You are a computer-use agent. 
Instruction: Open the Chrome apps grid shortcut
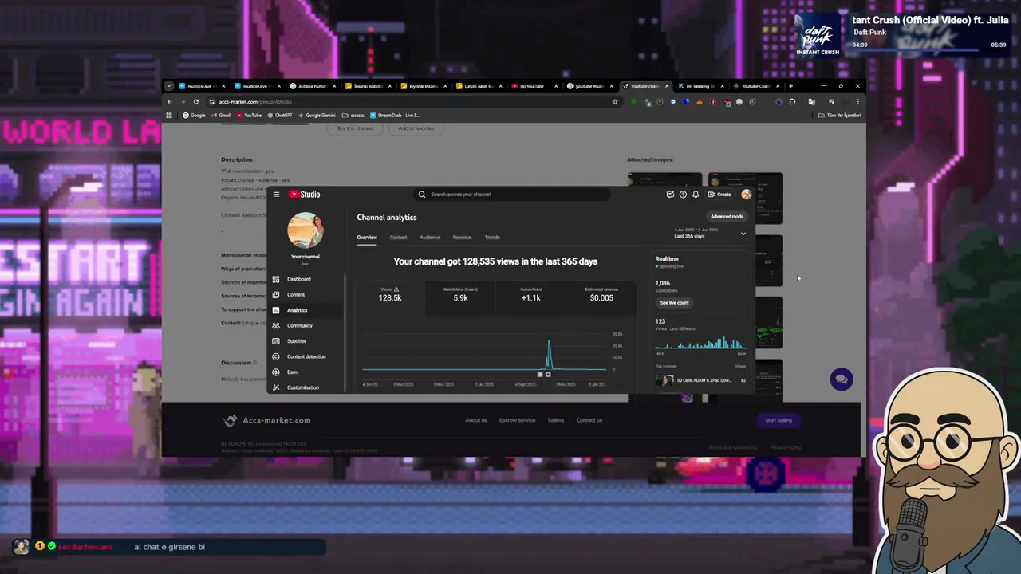point(169,115)
